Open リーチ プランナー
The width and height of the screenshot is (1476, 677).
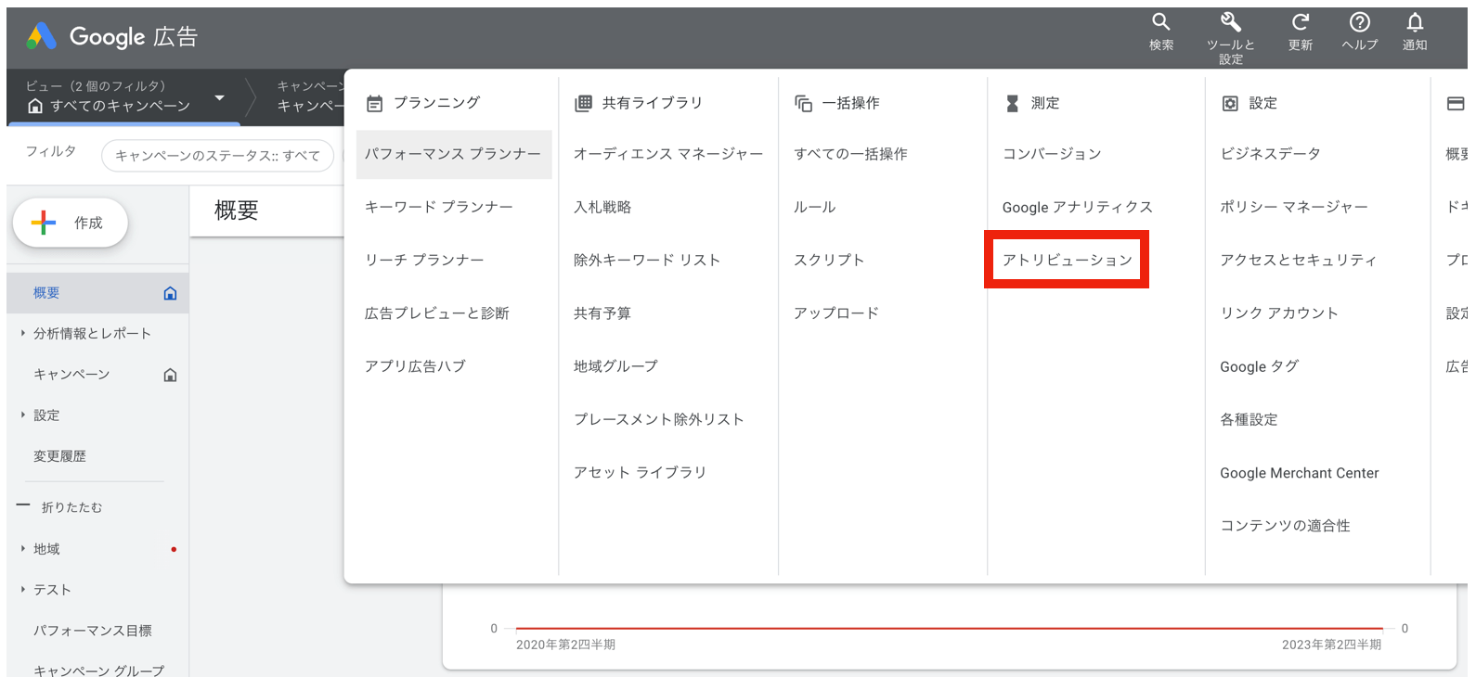click(x=424, y=260)
